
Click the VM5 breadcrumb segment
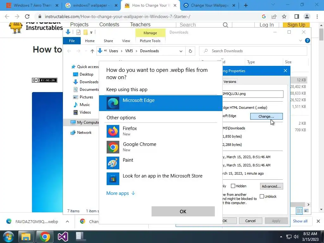coord(129,51)
